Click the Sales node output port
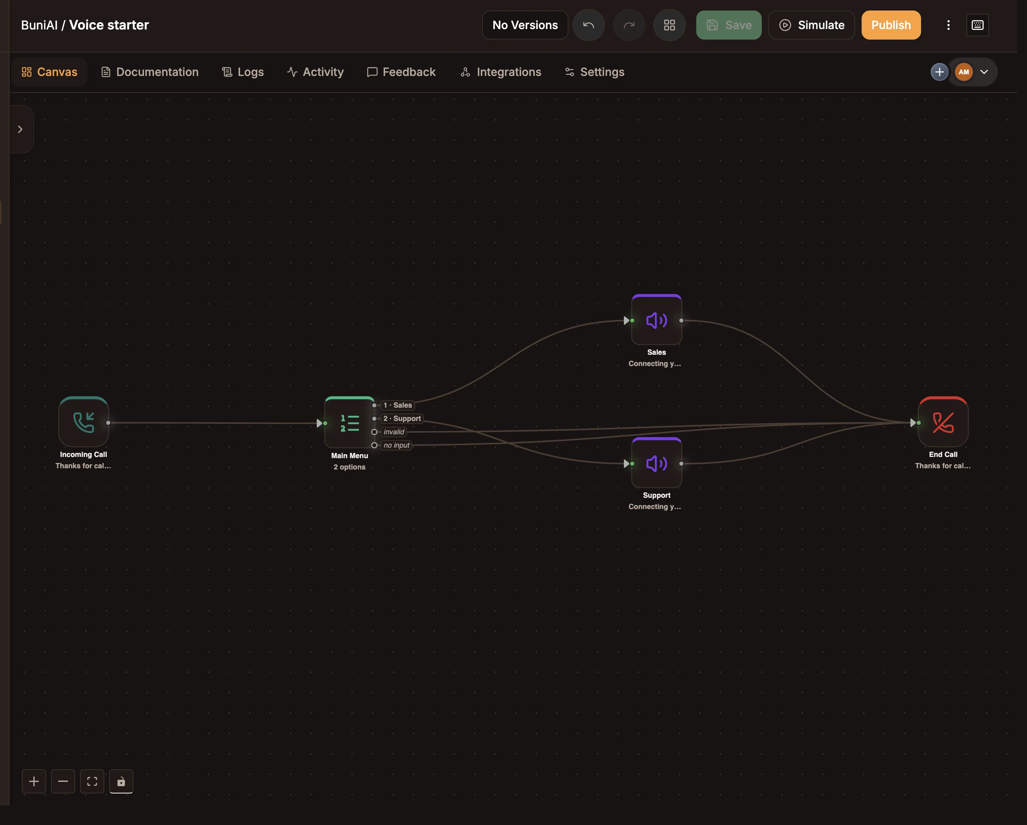The height and width of the screenshot is (825, 1027). pyautogui.click(x=681, y=320)
